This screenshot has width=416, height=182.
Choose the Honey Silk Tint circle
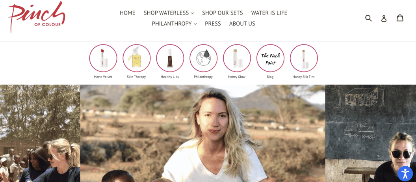[303, 58]
